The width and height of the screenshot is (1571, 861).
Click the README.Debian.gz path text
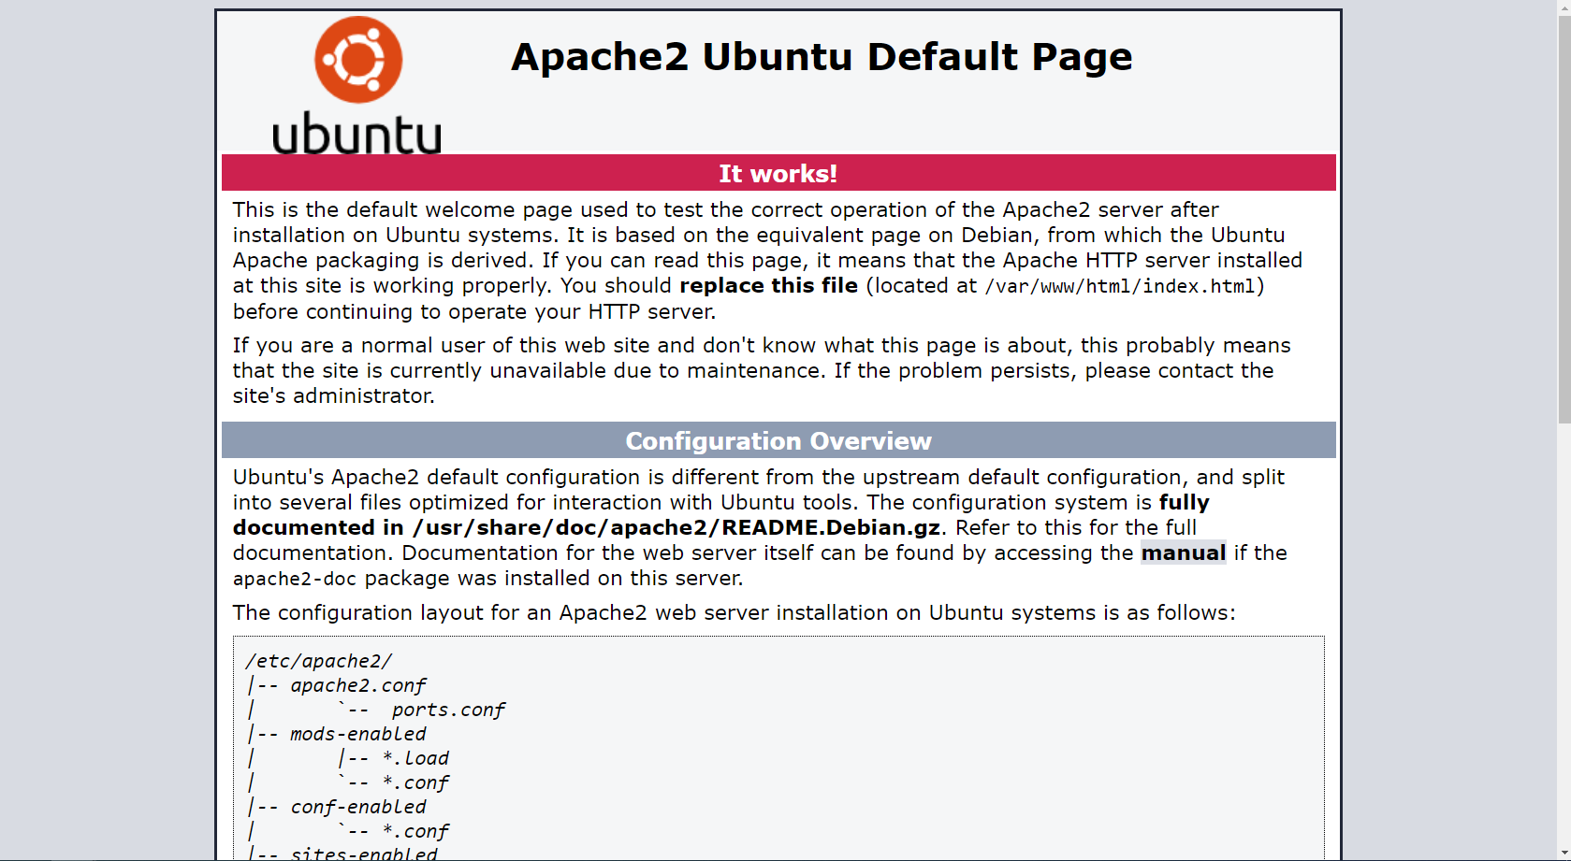[828, 527]
